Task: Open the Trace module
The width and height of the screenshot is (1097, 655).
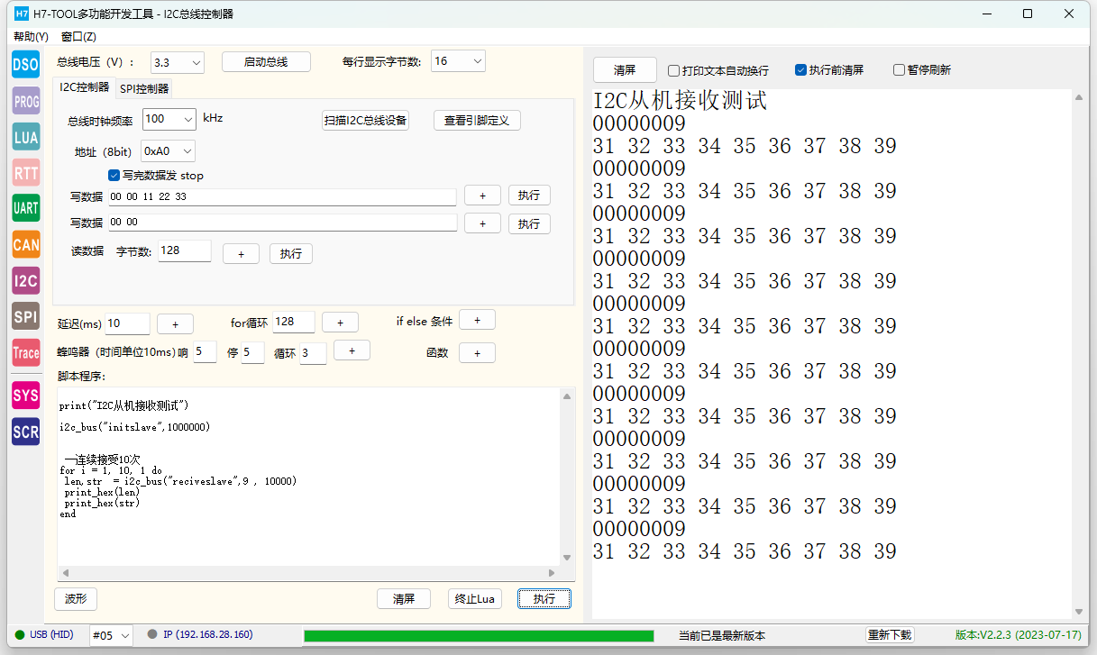Action: [26, 352]
